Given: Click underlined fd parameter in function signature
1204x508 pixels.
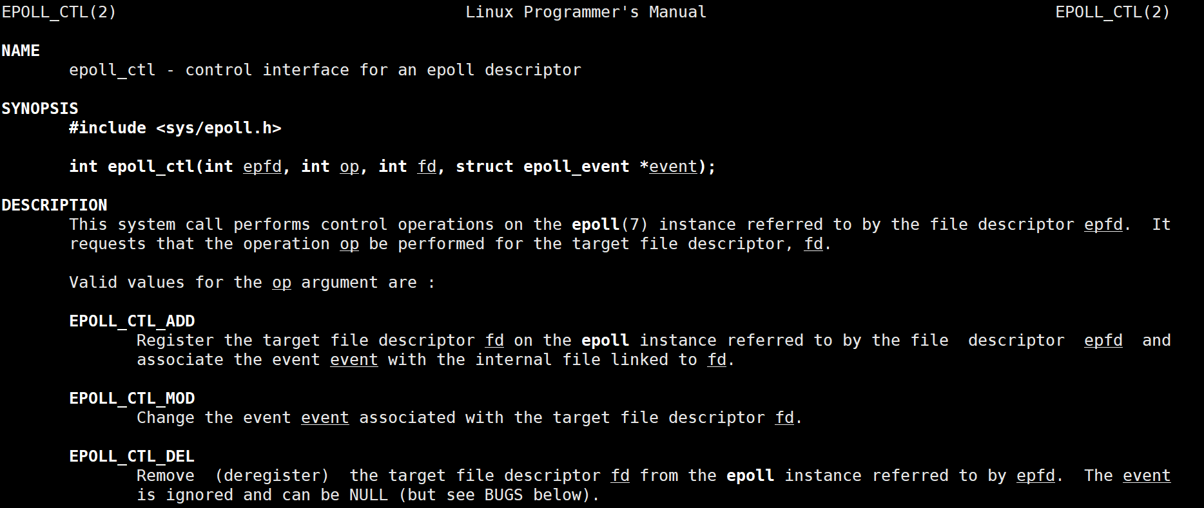Looking at the screenshot, I should [x=427, y=167].
